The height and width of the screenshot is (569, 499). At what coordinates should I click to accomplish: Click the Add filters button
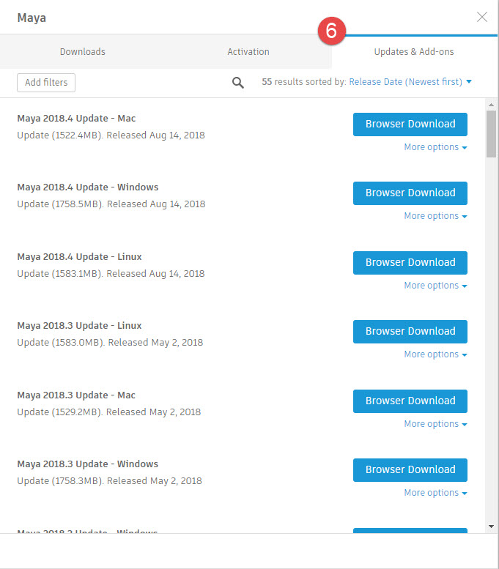tap(46, 83)
